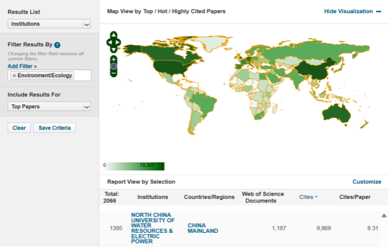Pan the map right with the arrow
The width and height of the screenshot is (389, 247).
118,43
